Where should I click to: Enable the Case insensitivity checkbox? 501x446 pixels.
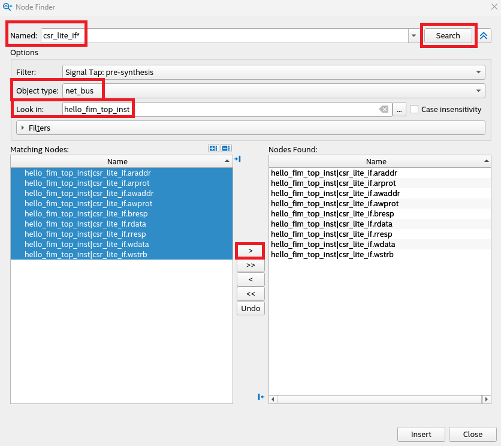414,109
